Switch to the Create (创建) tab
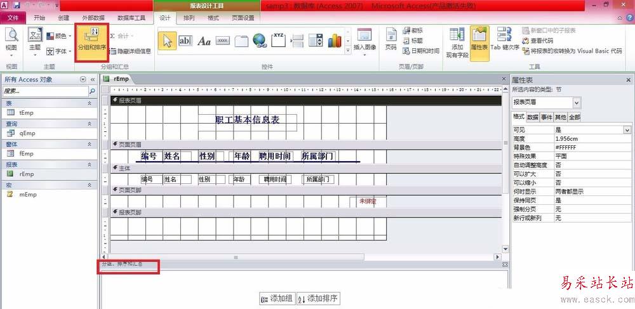Viewport: 635px width, 309px height. point(63,18)
